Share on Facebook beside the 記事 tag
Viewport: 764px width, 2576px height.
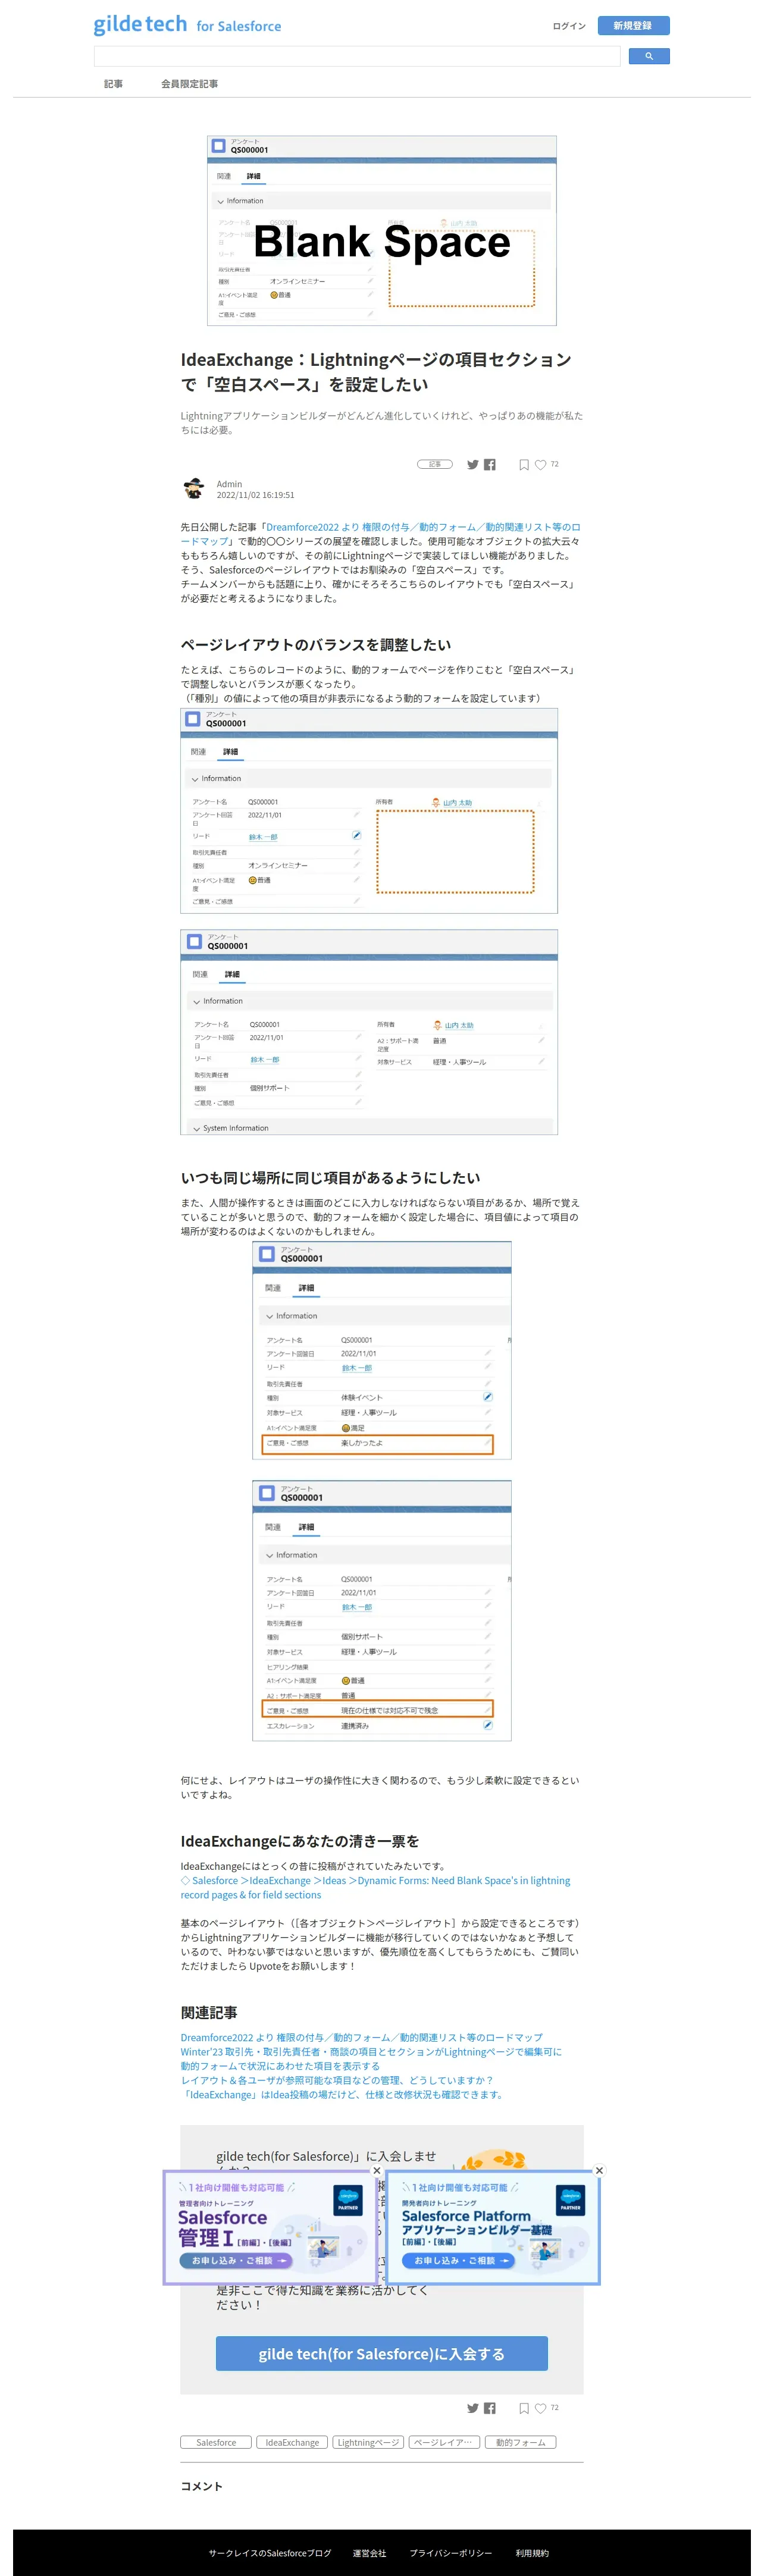pos(490,464)
